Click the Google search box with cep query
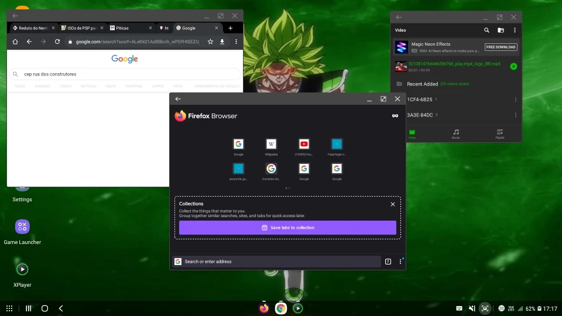Screen dimensions: 562x316 [125, 74]
